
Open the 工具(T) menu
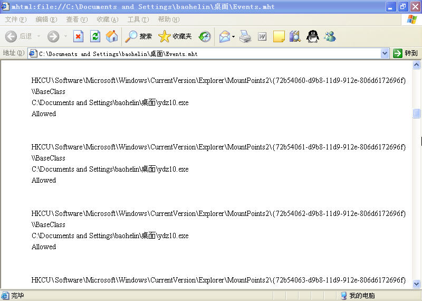(x=138, y=20)
